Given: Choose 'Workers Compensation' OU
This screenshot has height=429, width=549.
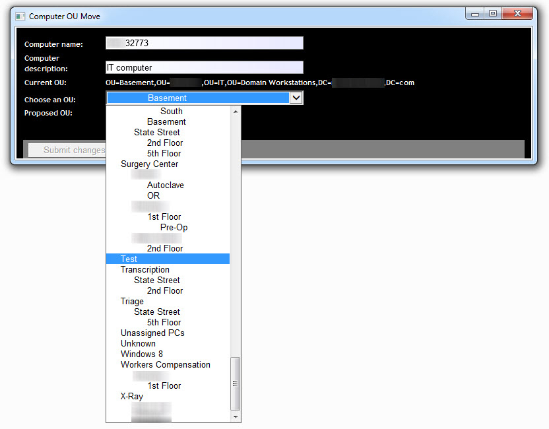Looking at the screenshot, I should click(165, 364).
